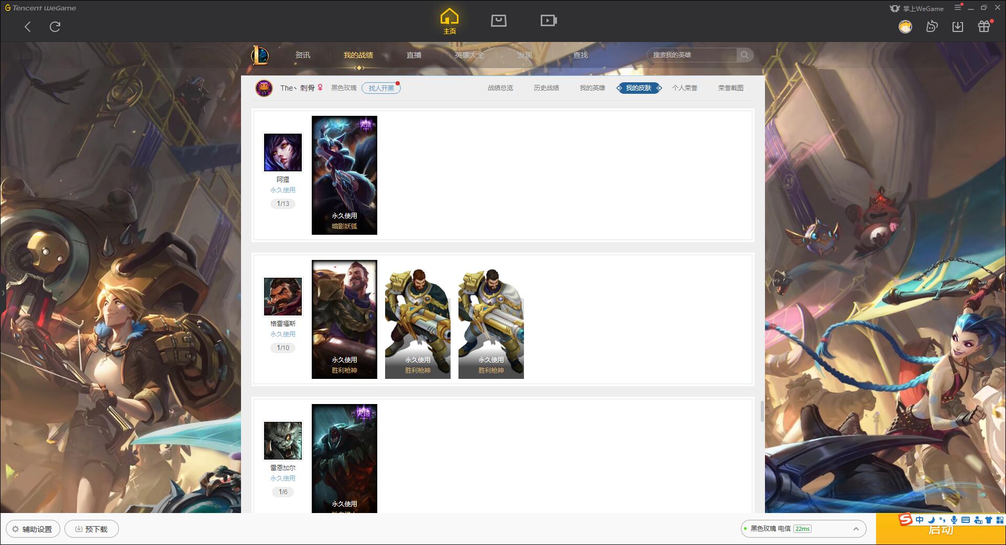
Task: Go back with the left arrow icon
Action: (x=28, y=27)
